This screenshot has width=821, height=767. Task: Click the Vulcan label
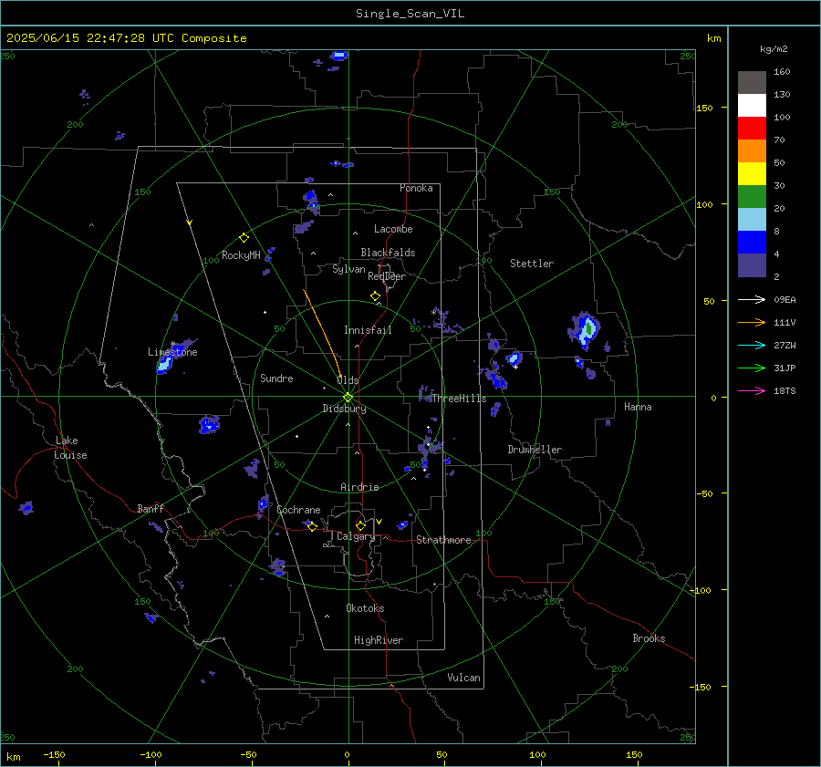(x=463, y=678)
